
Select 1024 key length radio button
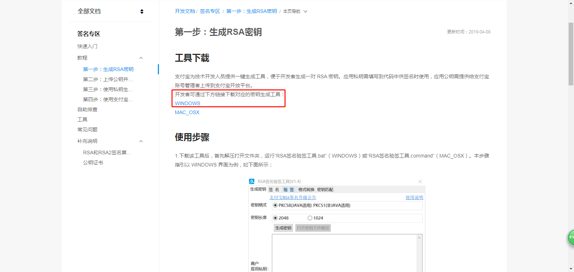coord(310,218)
